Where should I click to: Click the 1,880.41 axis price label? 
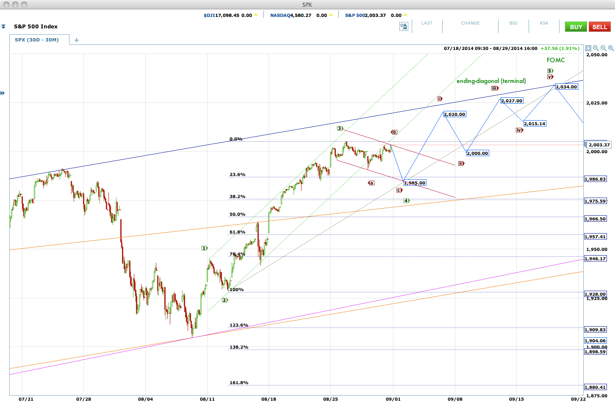[596, 387]
